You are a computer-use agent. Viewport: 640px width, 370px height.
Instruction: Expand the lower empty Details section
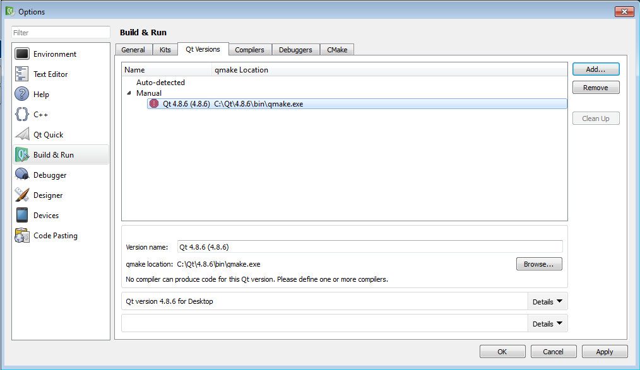click(x=547, y=323)
